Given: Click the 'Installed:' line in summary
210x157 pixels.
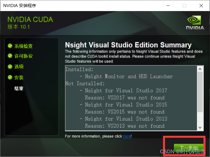Looking at the screenshot, I should pyautogui.click(x=79, y=70).
